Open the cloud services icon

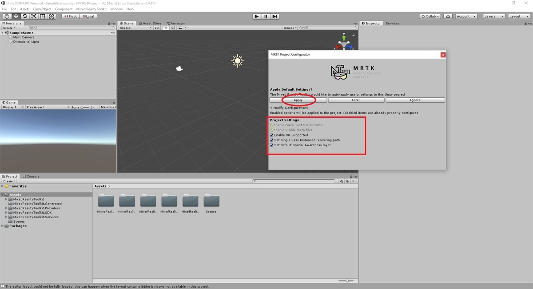click(449, 16)
